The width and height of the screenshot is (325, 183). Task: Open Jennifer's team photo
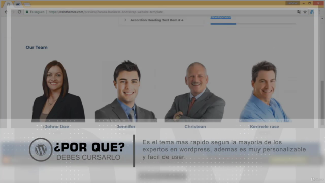click(x=126, y=91)
